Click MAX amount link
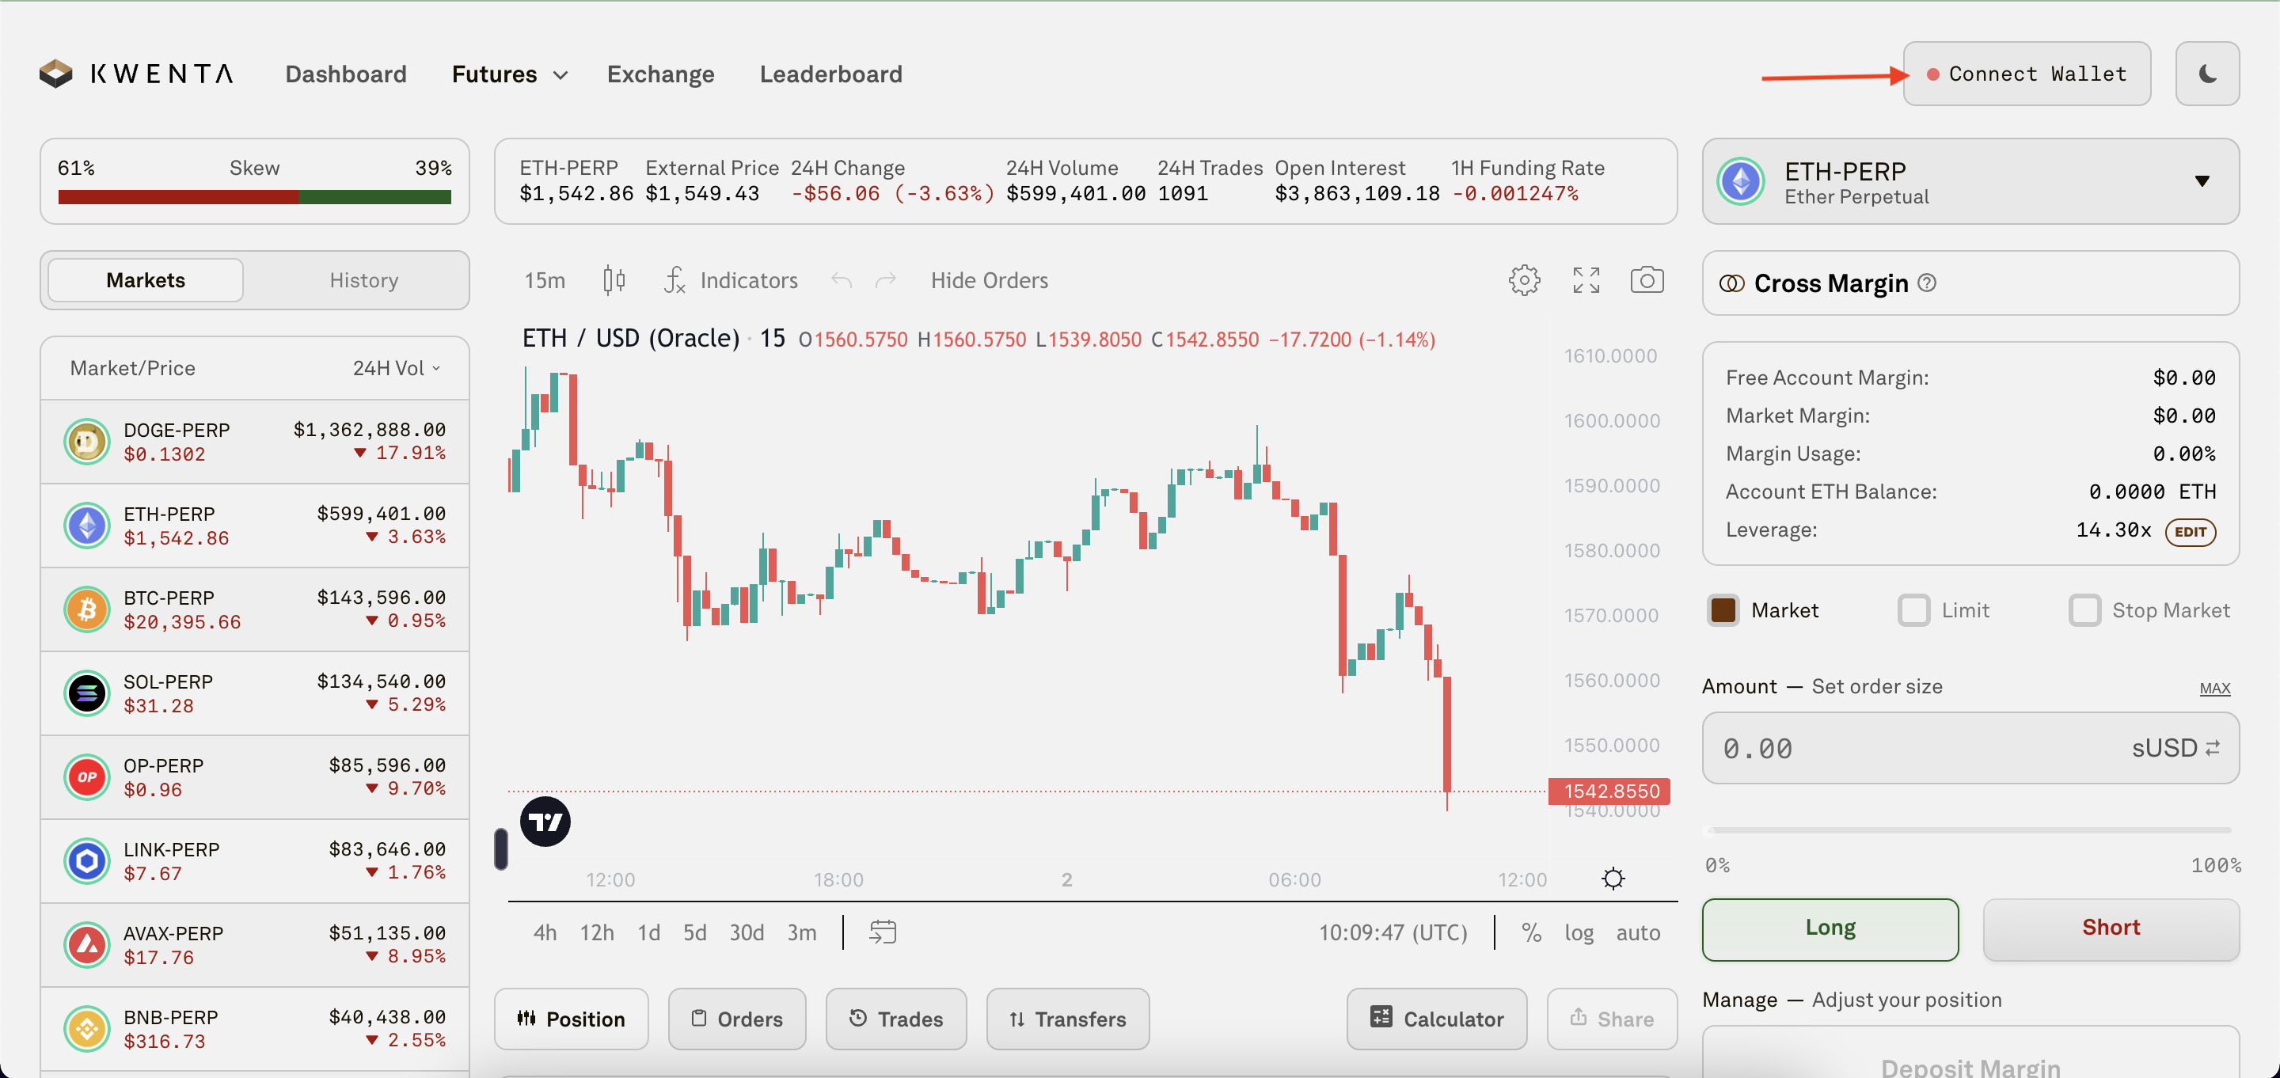Viewport: 2280px width, 1078px height. 2214,689
